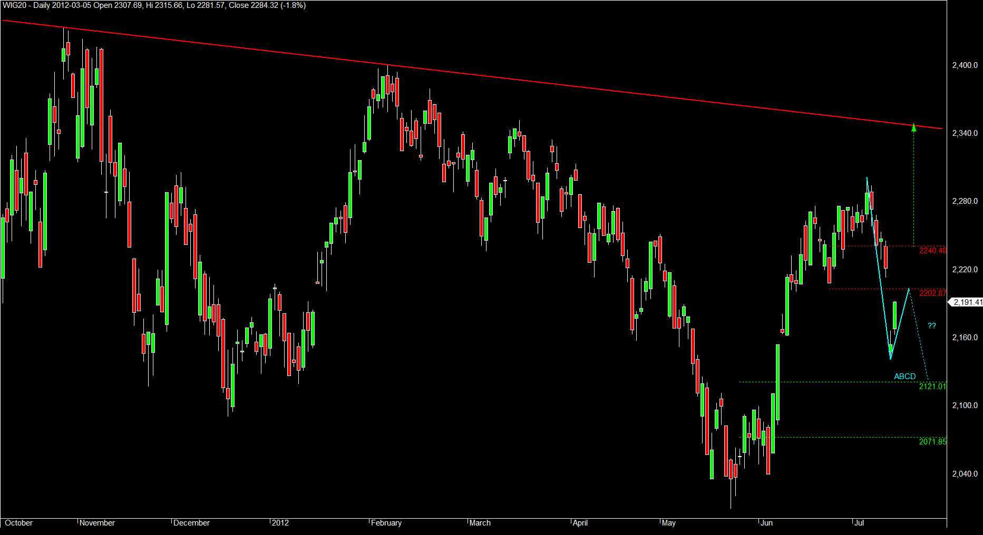Select the ABCD pattern annotation
This screenshot has width=983, height=535.
tap(905, 377)
